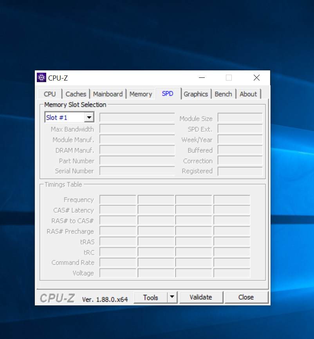314x339 pixels.
Task: Click the 'CPU-Z' title bar text
Action: (58, 78)
